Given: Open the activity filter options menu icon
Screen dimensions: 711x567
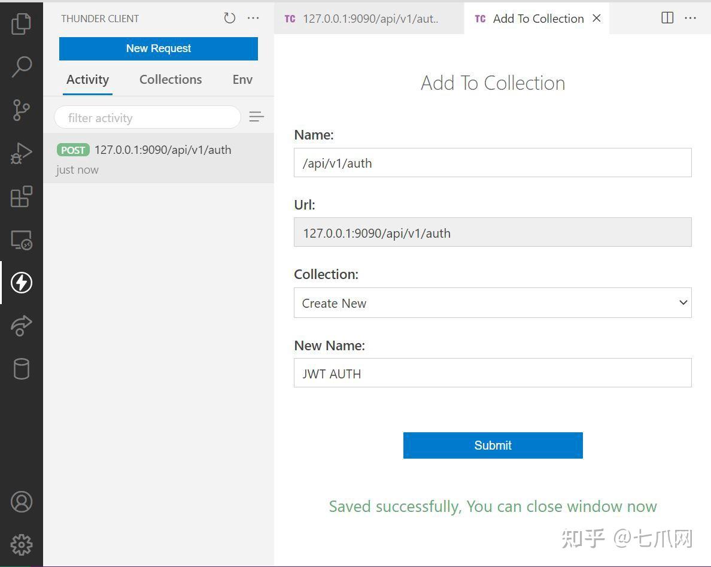Looking at the screenshot, I should [x=256, y=117].
